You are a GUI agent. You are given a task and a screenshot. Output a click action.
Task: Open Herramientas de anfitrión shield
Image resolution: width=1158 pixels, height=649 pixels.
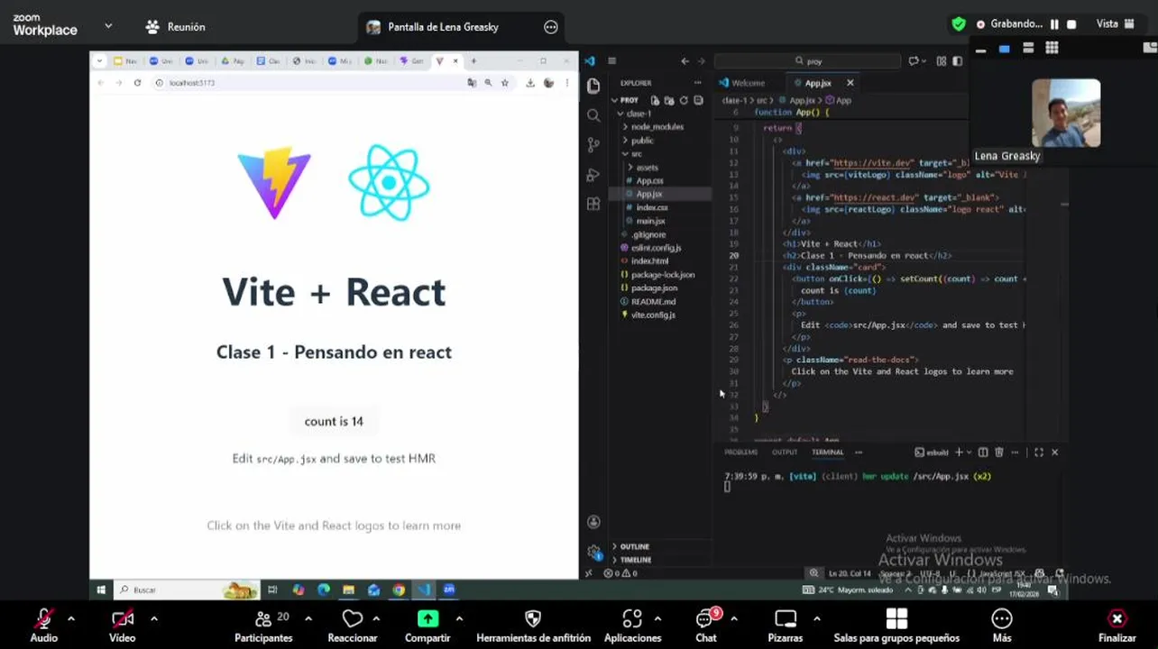point(533,625)
